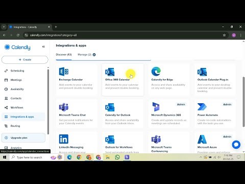Open Scheduling in sidebar
The height and width of the screenshot is (184, 245).
click(17, 71)
